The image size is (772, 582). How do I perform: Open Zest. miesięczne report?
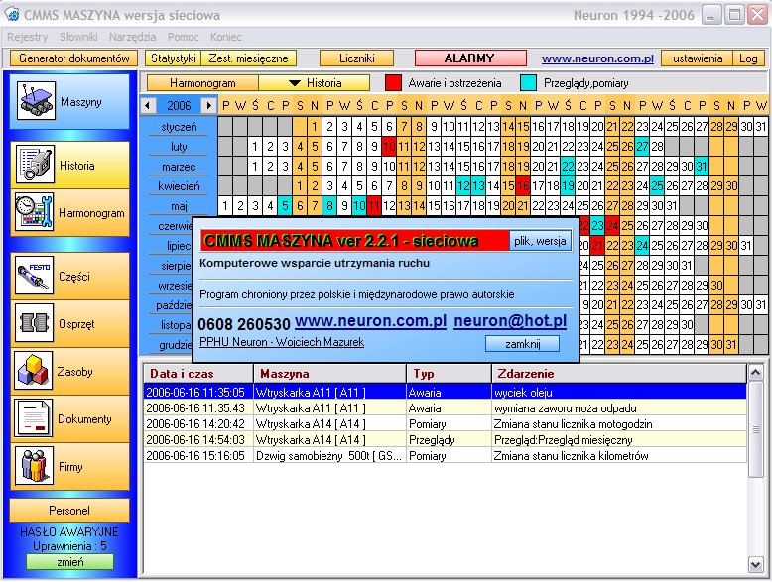pyautogui.click(x=249, y=58)
